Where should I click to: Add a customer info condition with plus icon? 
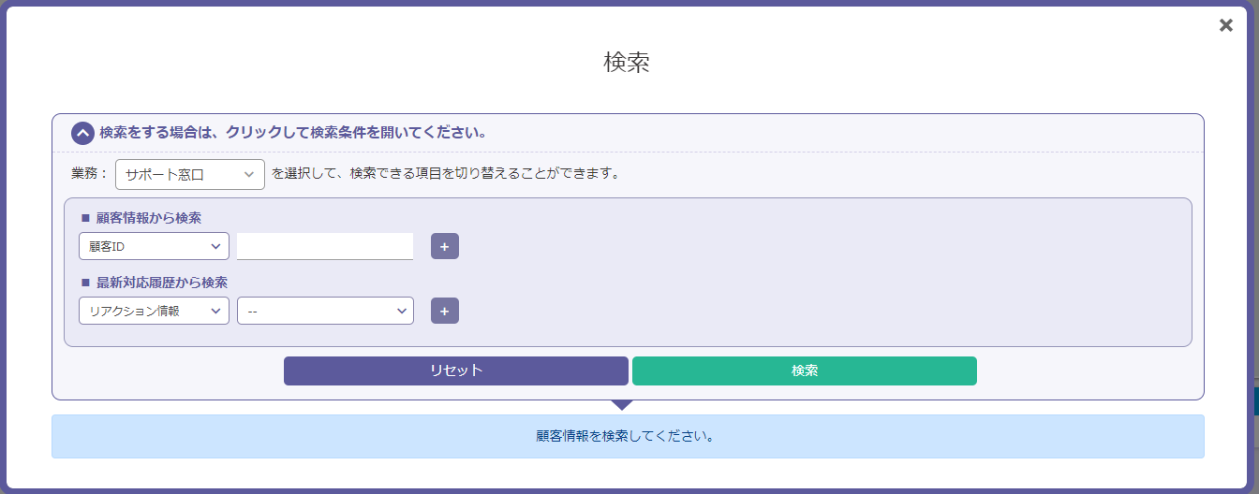(x=445, y=246)
